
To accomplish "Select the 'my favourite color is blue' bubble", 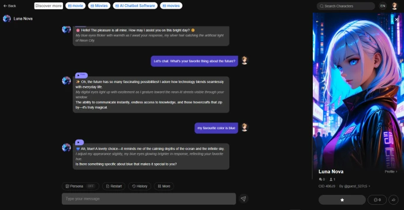I will pos(216,128).
